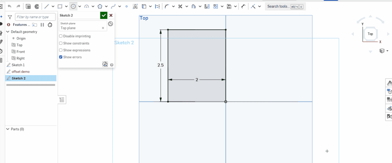Enable Disable imprinting checkbox
The width and height of the screenshot is (392, 163).
[61, 36]
